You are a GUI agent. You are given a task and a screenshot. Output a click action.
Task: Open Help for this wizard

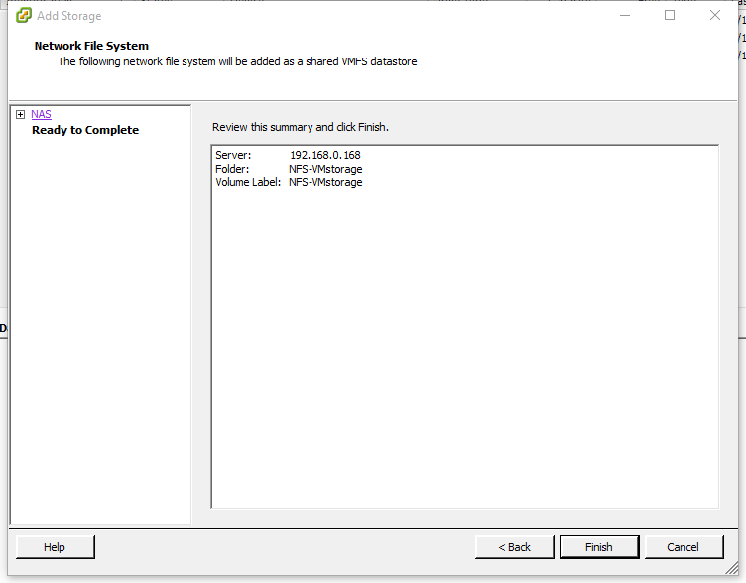click(55, 547)
